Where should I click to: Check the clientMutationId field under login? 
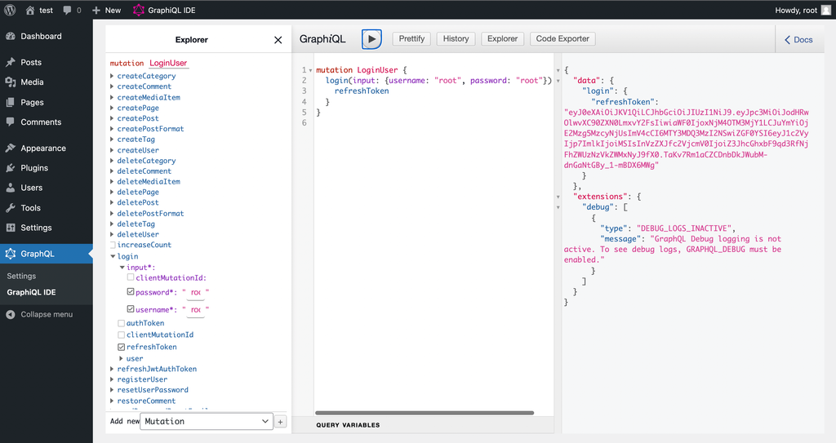point(121,334)
